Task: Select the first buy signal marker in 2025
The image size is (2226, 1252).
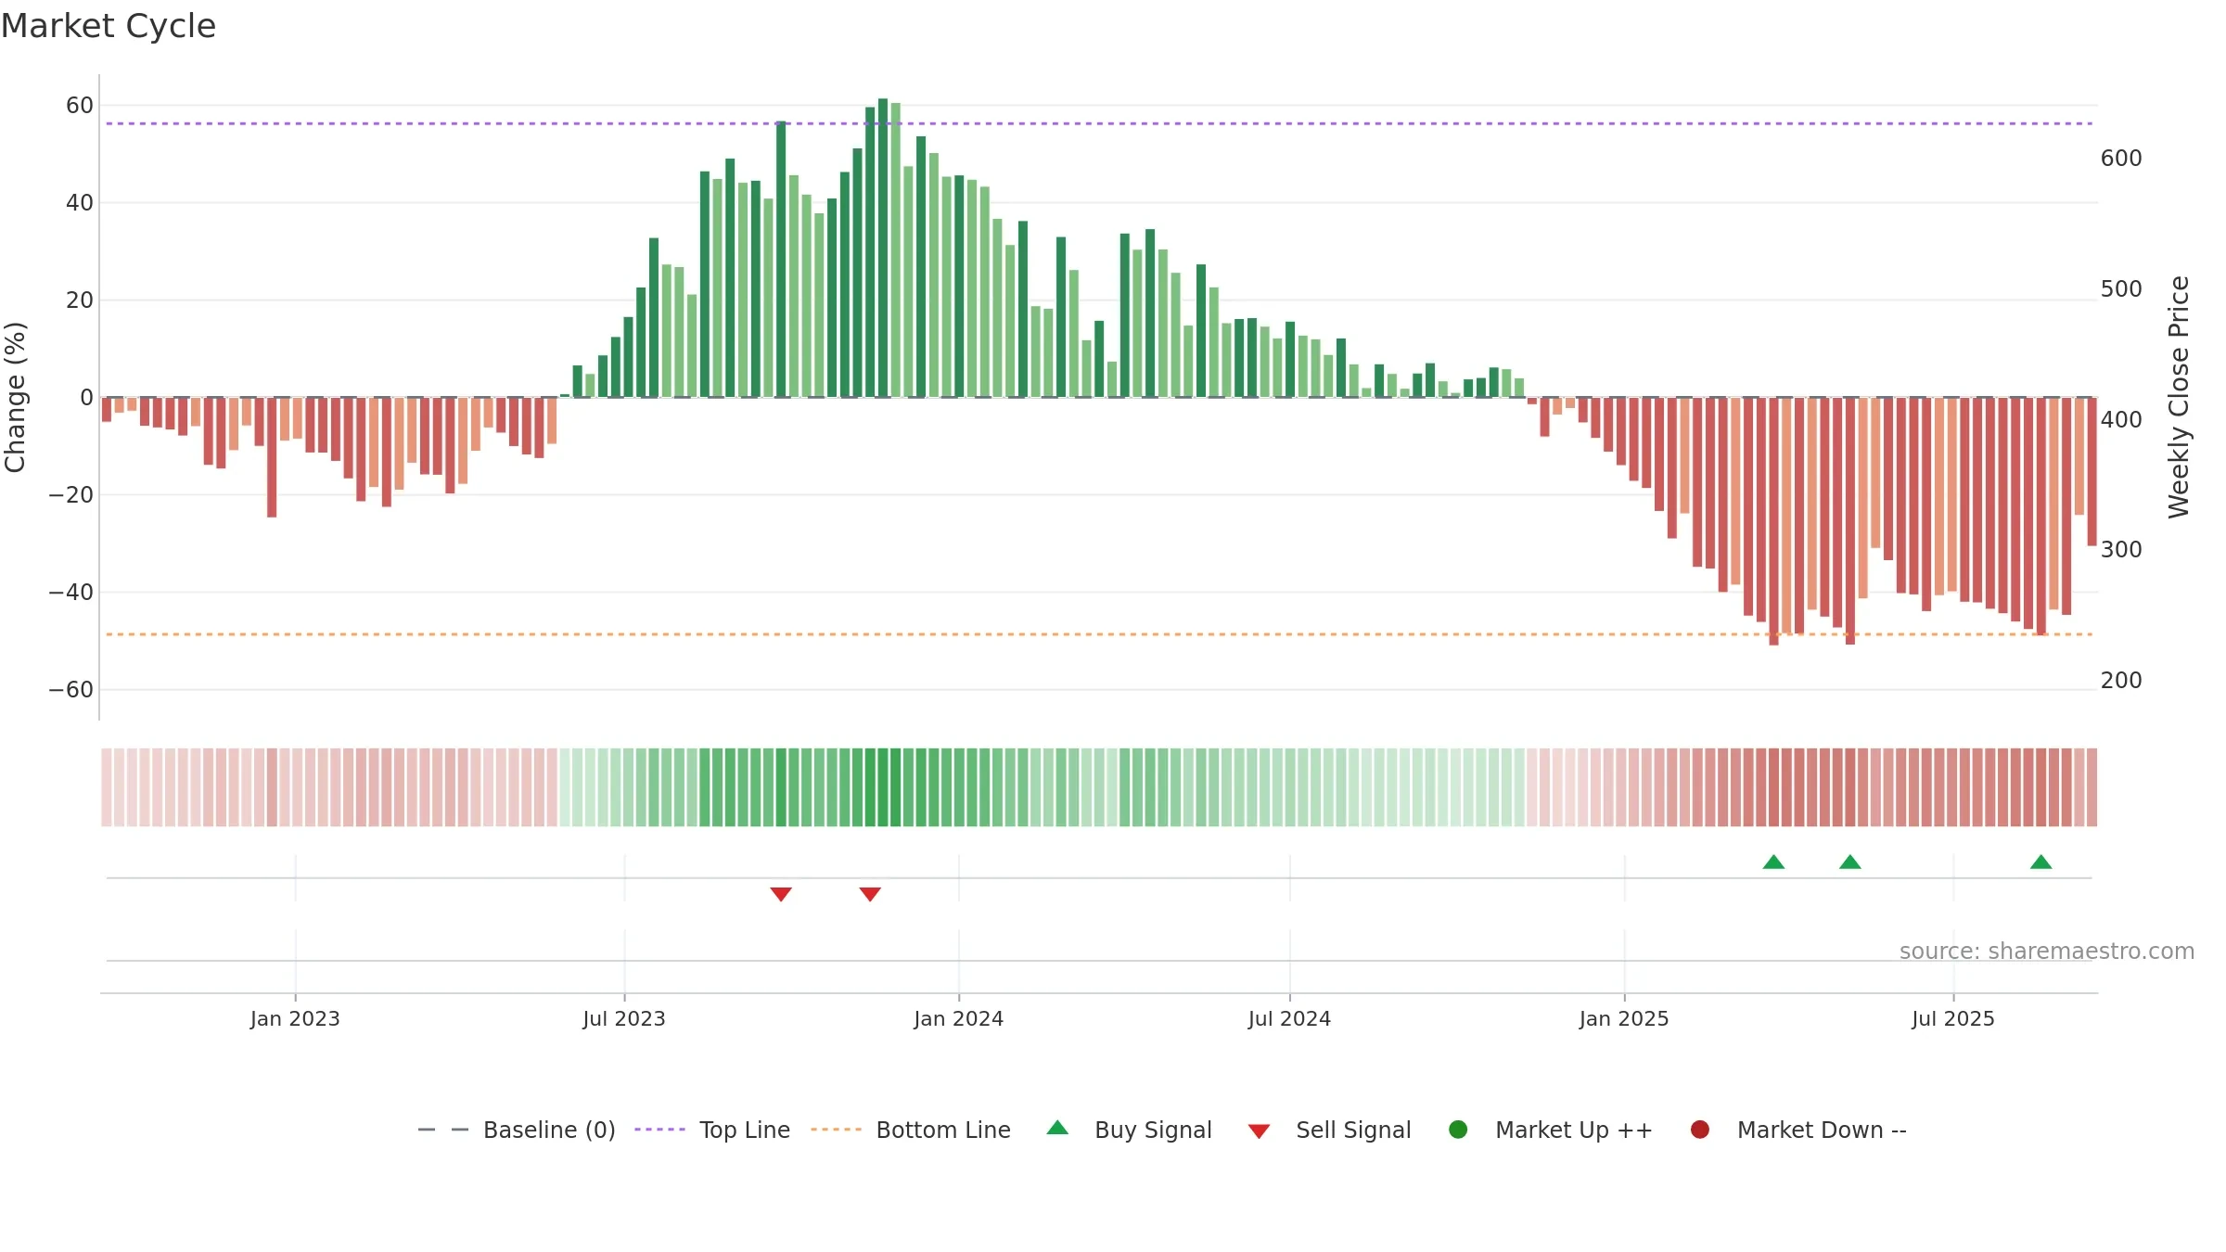Action: (x=1773, y=862)
